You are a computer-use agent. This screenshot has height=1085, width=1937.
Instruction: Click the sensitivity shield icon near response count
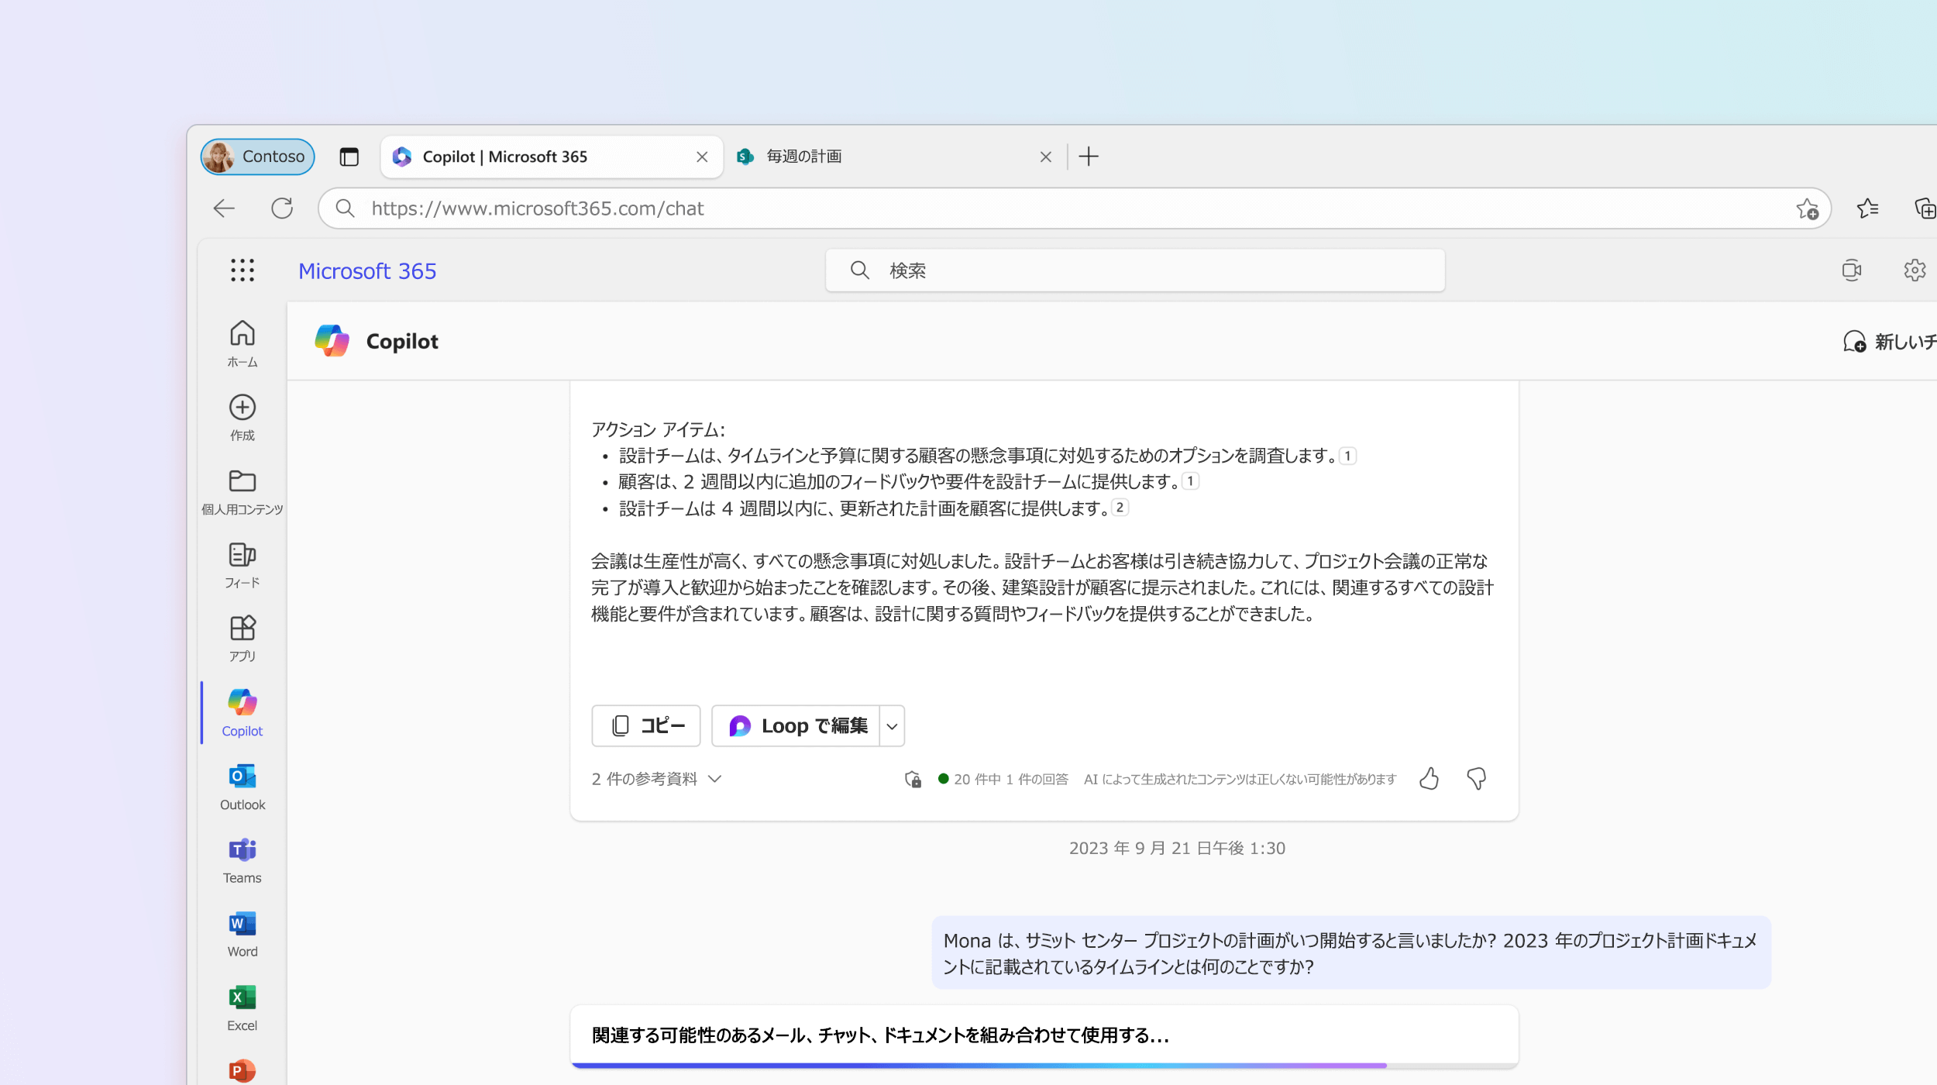[913, 779]
